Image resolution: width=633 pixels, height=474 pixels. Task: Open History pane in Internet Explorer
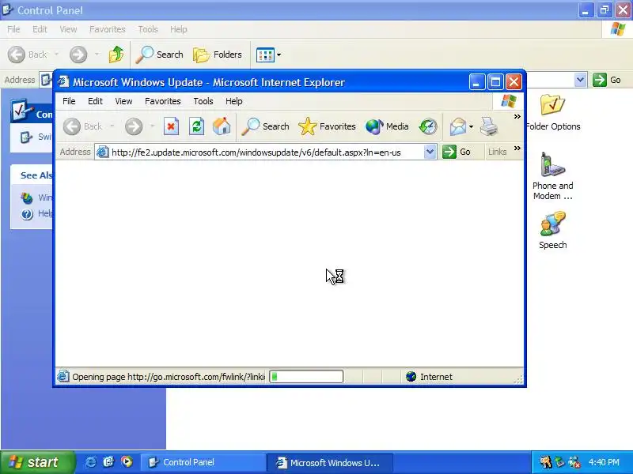[x=428, y=126]
